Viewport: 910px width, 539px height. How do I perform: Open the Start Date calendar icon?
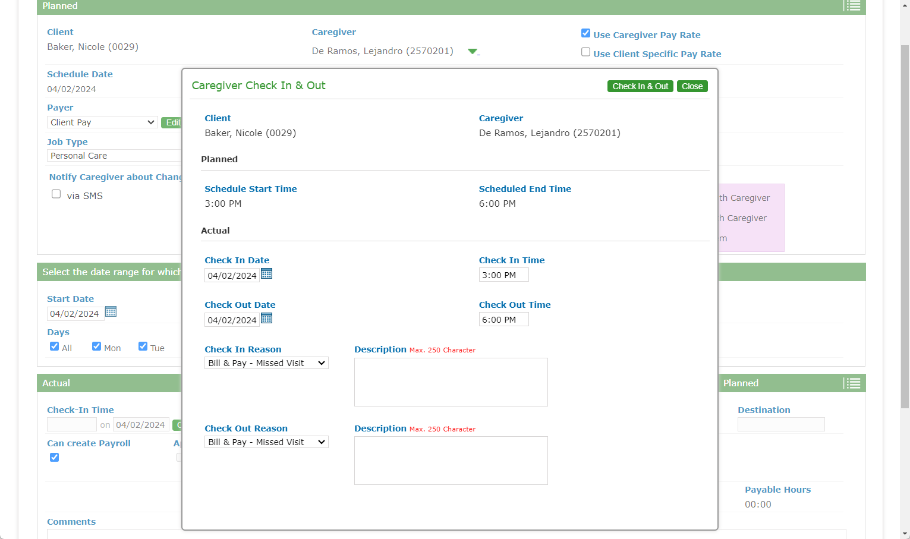(x=111, y=312)
